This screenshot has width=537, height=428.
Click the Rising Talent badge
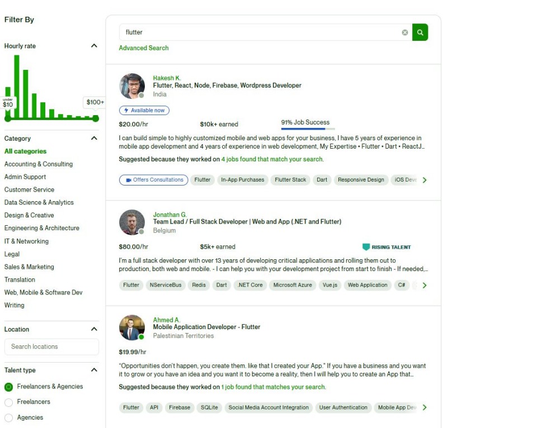click(387, 247)
